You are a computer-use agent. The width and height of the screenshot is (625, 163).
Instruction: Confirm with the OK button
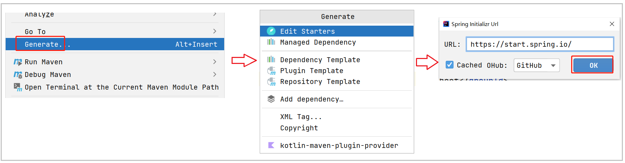(593, 65)
